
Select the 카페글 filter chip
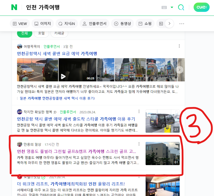point(59,33)
